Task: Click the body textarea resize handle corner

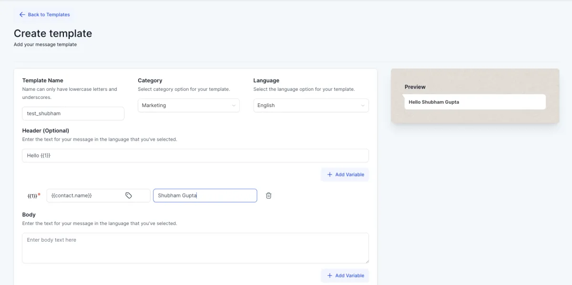Action: (x=367, y=261)
